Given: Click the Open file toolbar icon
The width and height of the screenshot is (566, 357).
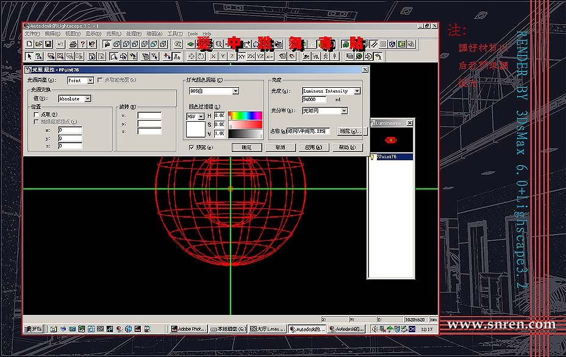Looking at the screenshot, I should coord(38,44).
